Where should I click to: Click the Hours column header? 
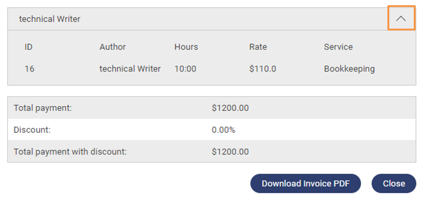(x=186, y=47)
